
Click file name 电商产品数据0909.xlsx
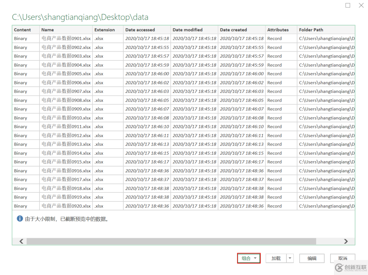pos(66,109)
